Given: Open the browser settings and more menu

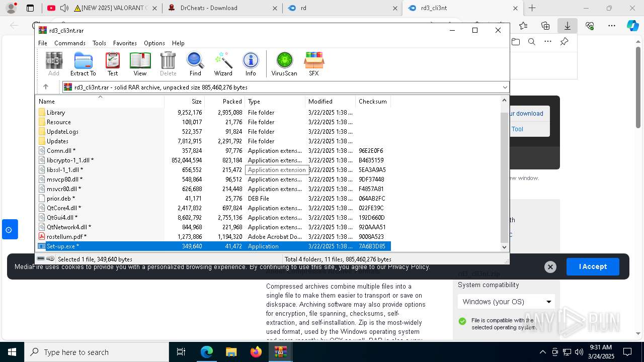Looking at the screenshot, I should pos(612,26).
